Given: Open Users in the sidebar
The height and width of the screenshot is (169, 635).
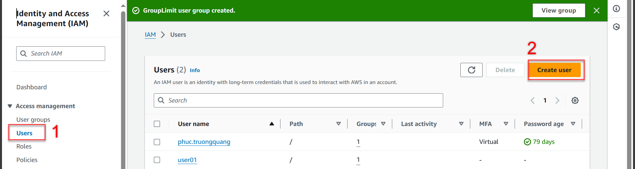Looking at the screenshot, I should pos(24,133).
